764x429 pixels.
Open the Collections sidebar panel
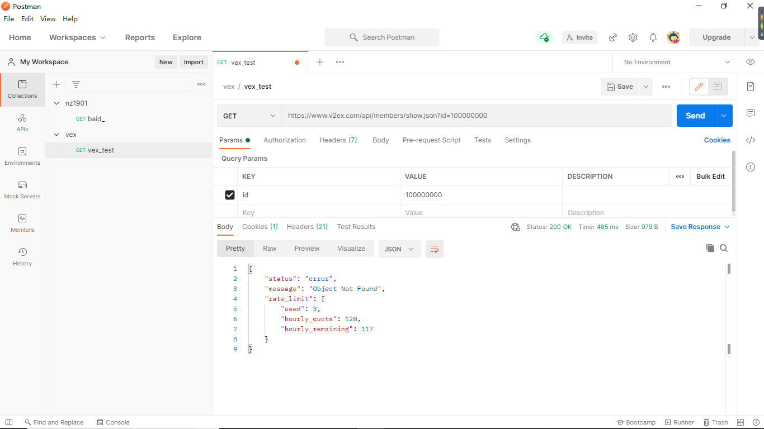22,89
